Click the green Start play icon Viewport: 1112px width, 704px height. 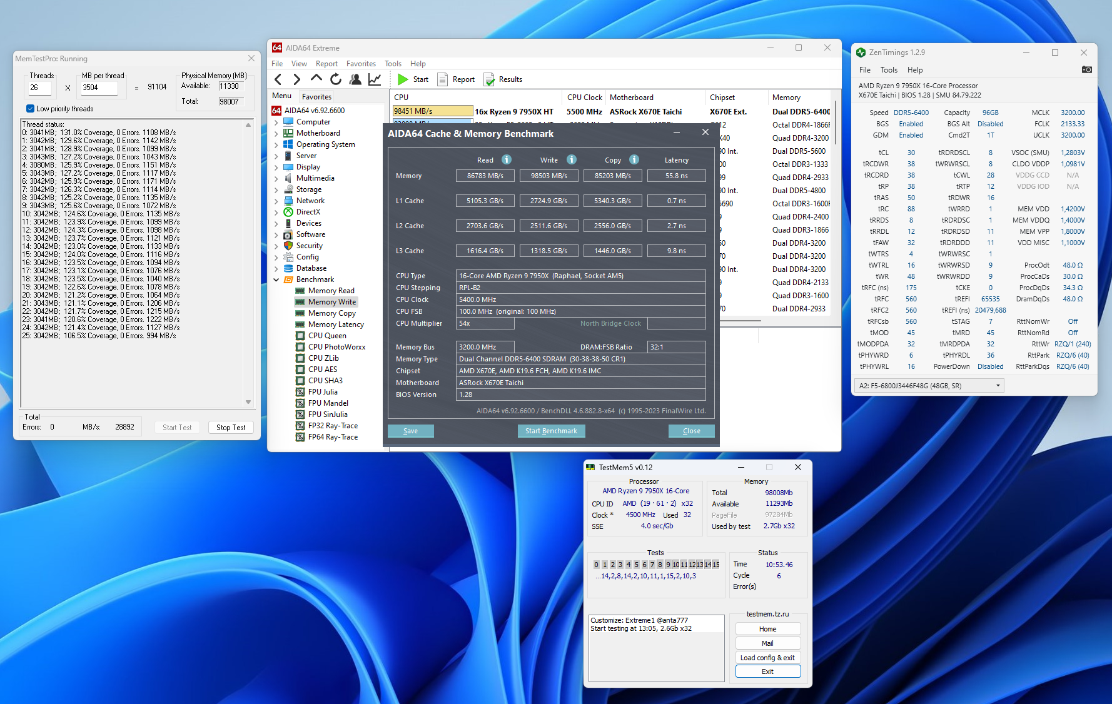click(403, 79)
